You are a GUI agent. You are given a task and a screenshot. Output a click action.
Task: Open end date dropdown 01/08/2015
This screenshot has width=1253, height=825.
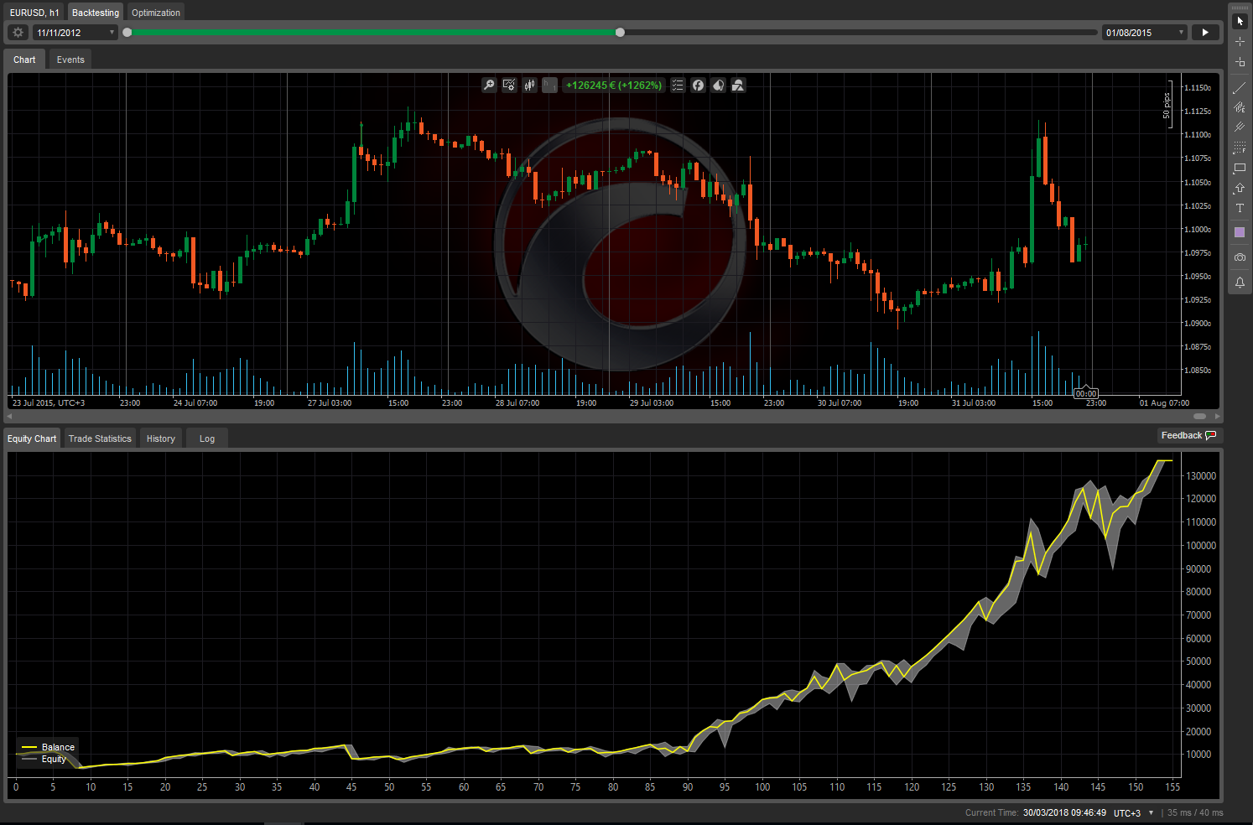[1145, 33]
